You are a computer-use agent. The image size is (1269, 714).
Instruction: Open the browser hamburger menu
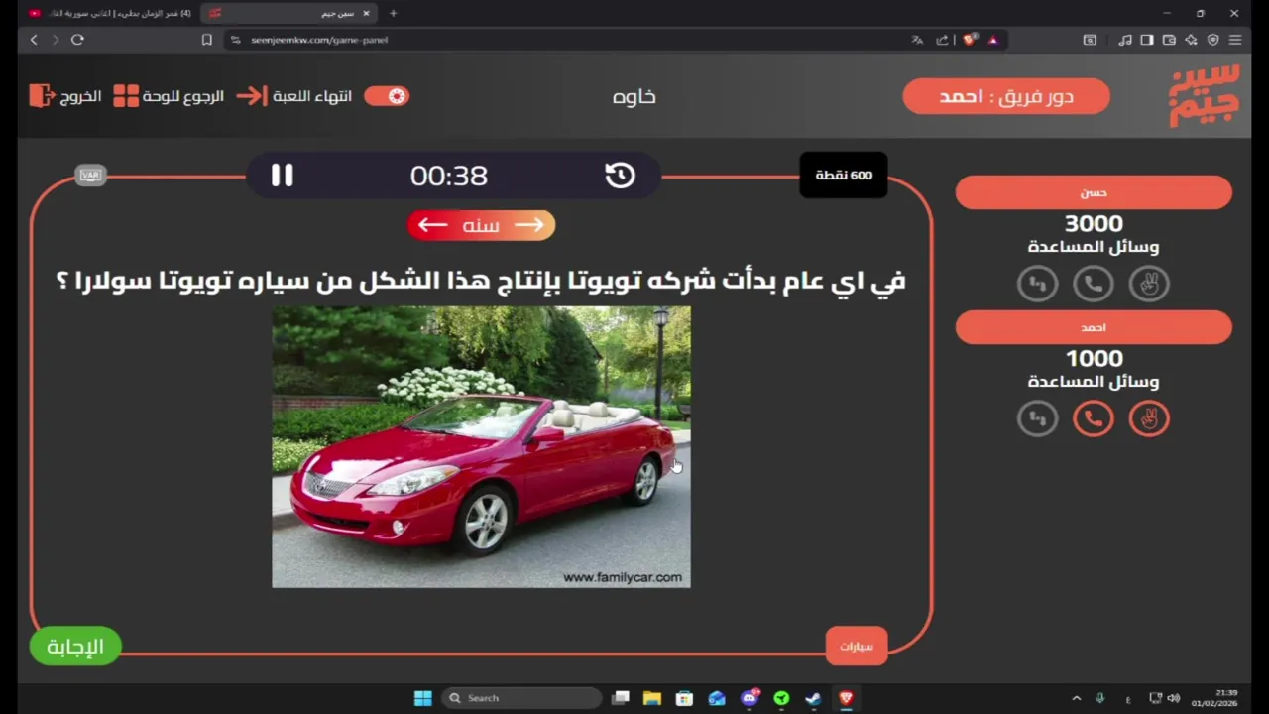(x=1234, y=40)
